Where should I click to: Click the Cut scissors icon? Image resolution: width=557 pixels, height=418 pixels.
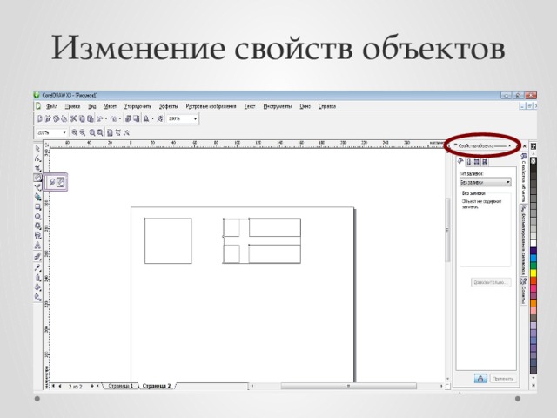point(73,118)
